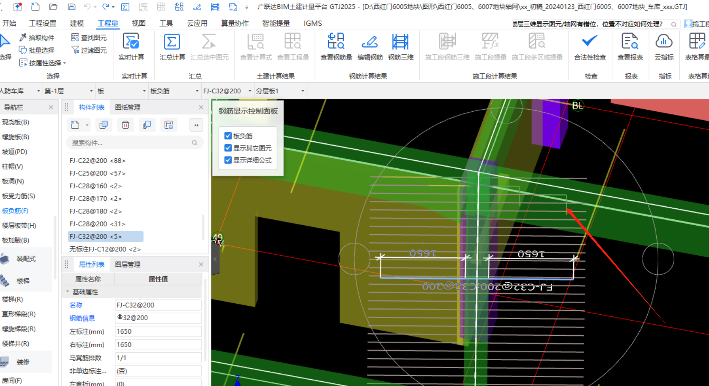Click 拾取构件 tool
Image resolution: width=709 pixels, height=386 pixels.
point(37,38)
